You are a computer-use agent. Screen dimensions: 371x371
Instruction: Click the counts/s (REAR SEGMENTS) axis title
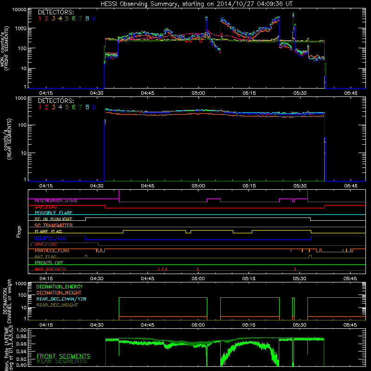[7, 139]
